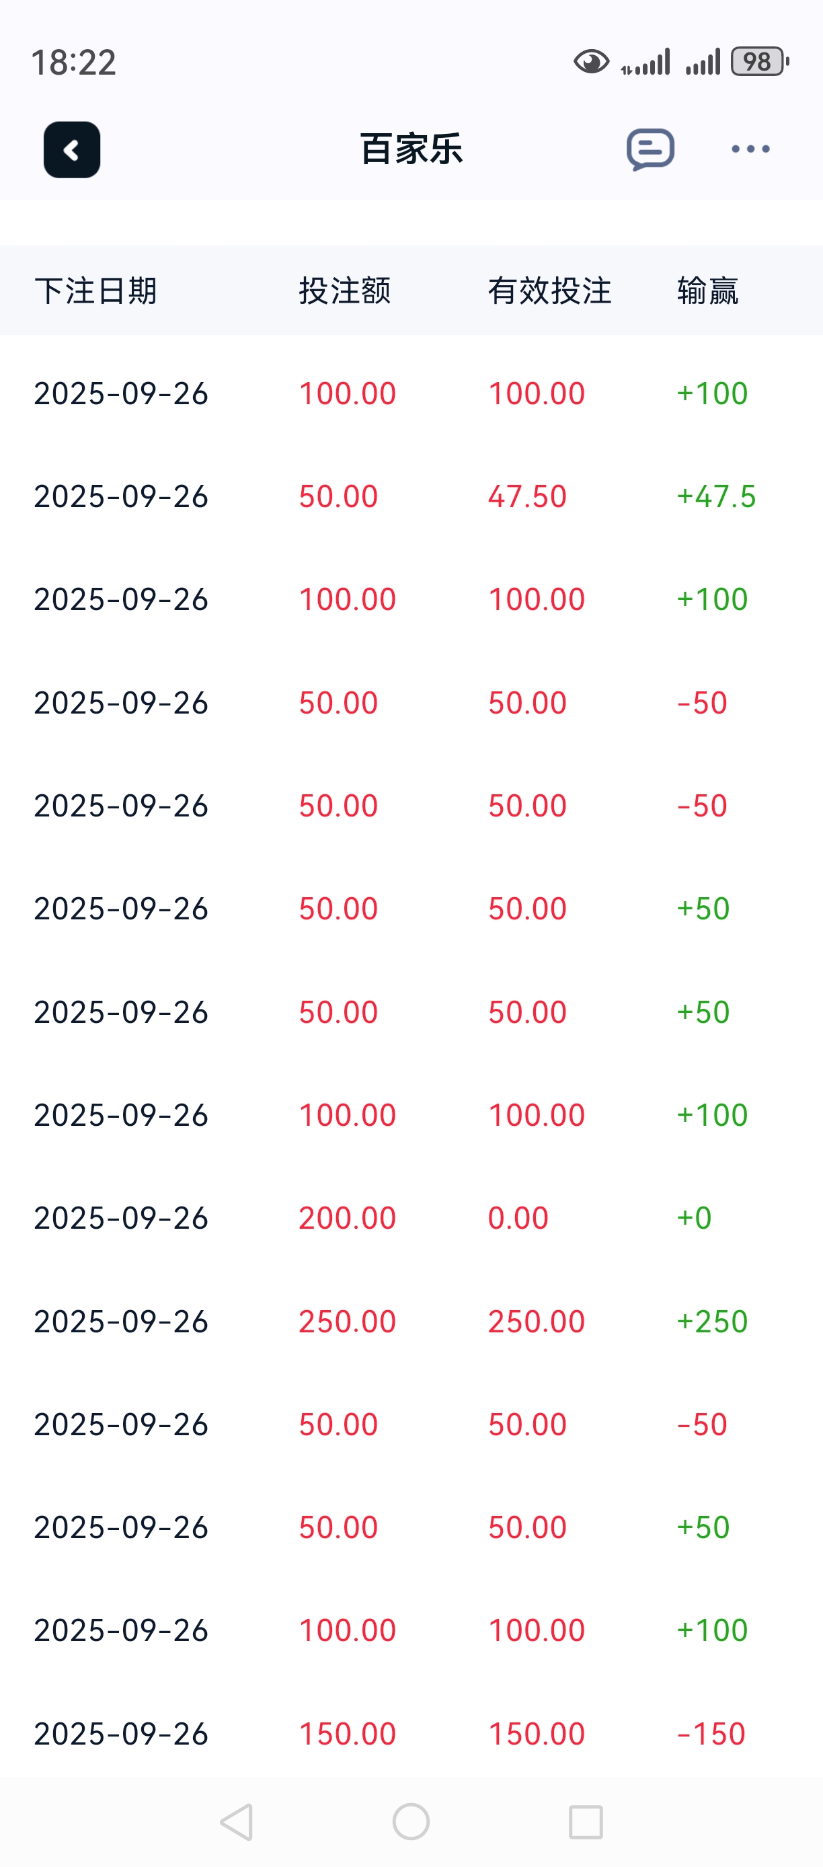Image resolution: width=823 pixels, height=1867 pixels.
Task: Tap the black back arrow button
Action: [x=72, y=149]
